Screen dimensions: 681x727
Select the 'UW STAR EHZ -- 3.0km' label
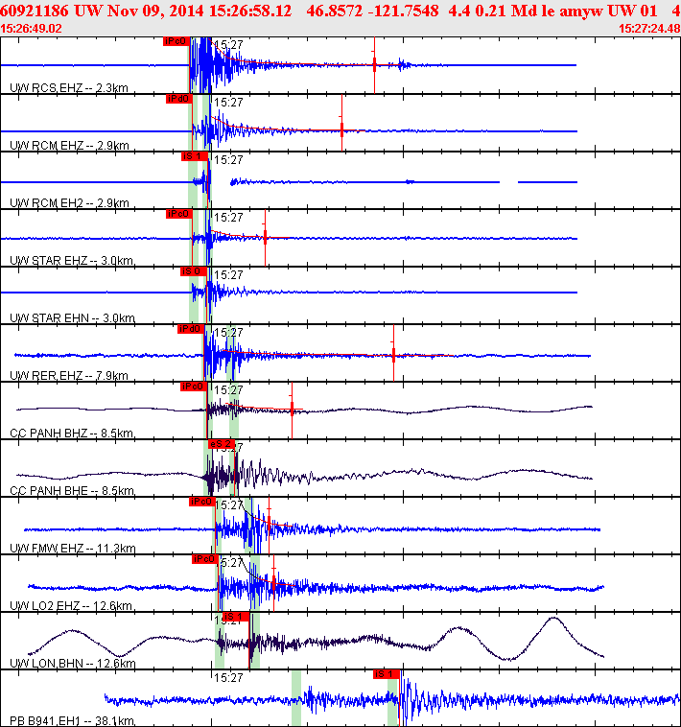pyautogui.click(x=72, y=260)
